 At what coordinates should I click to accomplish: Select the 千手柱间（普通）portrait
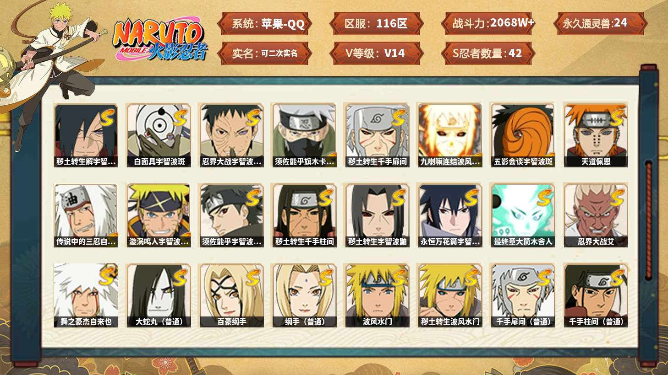click(x=596, y=295)
